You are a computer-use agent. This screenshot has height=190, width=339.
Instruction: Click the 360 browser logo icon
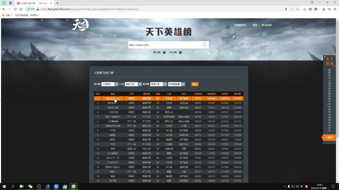tap(4, 3)
